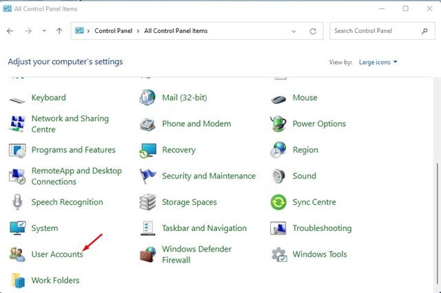Open the Sync Centre link
The width and height of the screenshot is (441, 293).
(x=314, y=202)
